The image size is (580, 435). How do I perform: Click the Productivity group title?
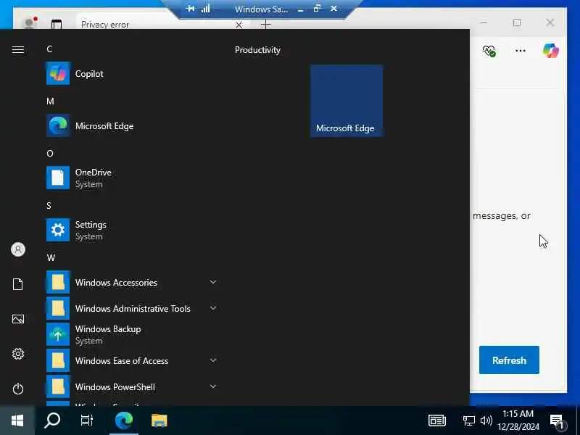[257, 50]
